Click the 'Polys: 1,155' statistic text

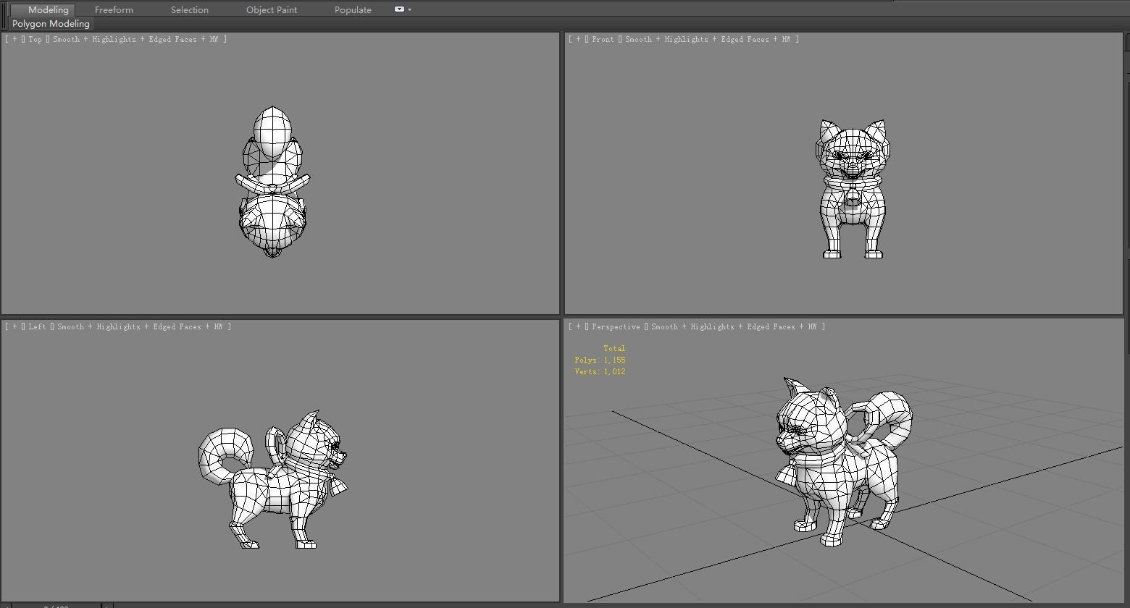coord(600,360)
